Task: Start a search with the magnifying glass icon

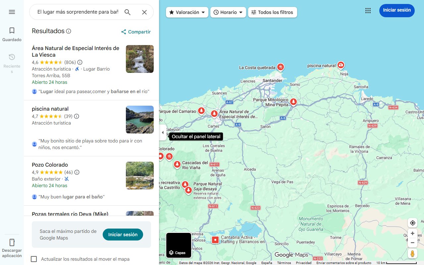Action: pyautogui.click(x=128, y=12)
